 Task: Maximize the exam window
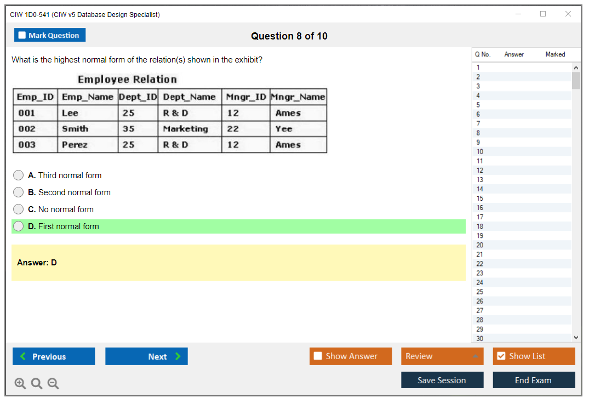[543, 14]
